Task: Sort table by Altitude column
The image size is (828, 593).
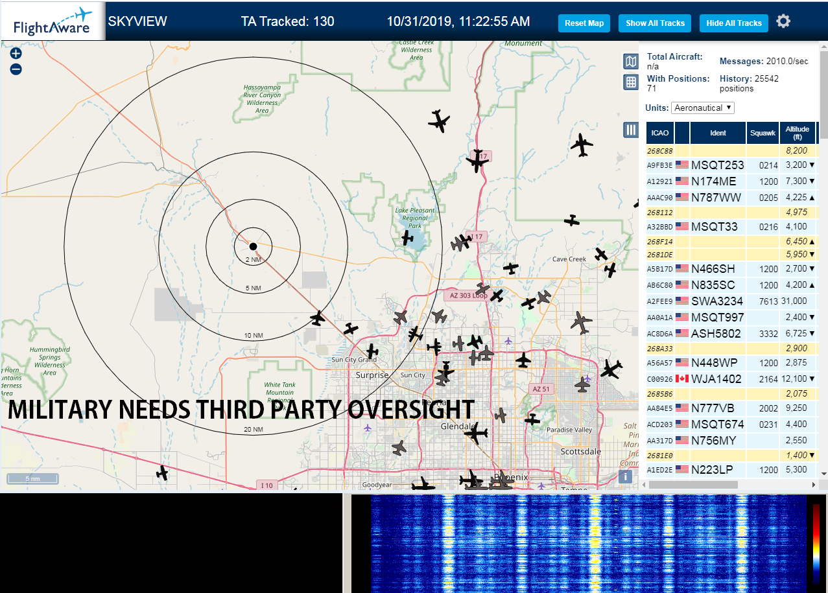Action: pos(798,133)
